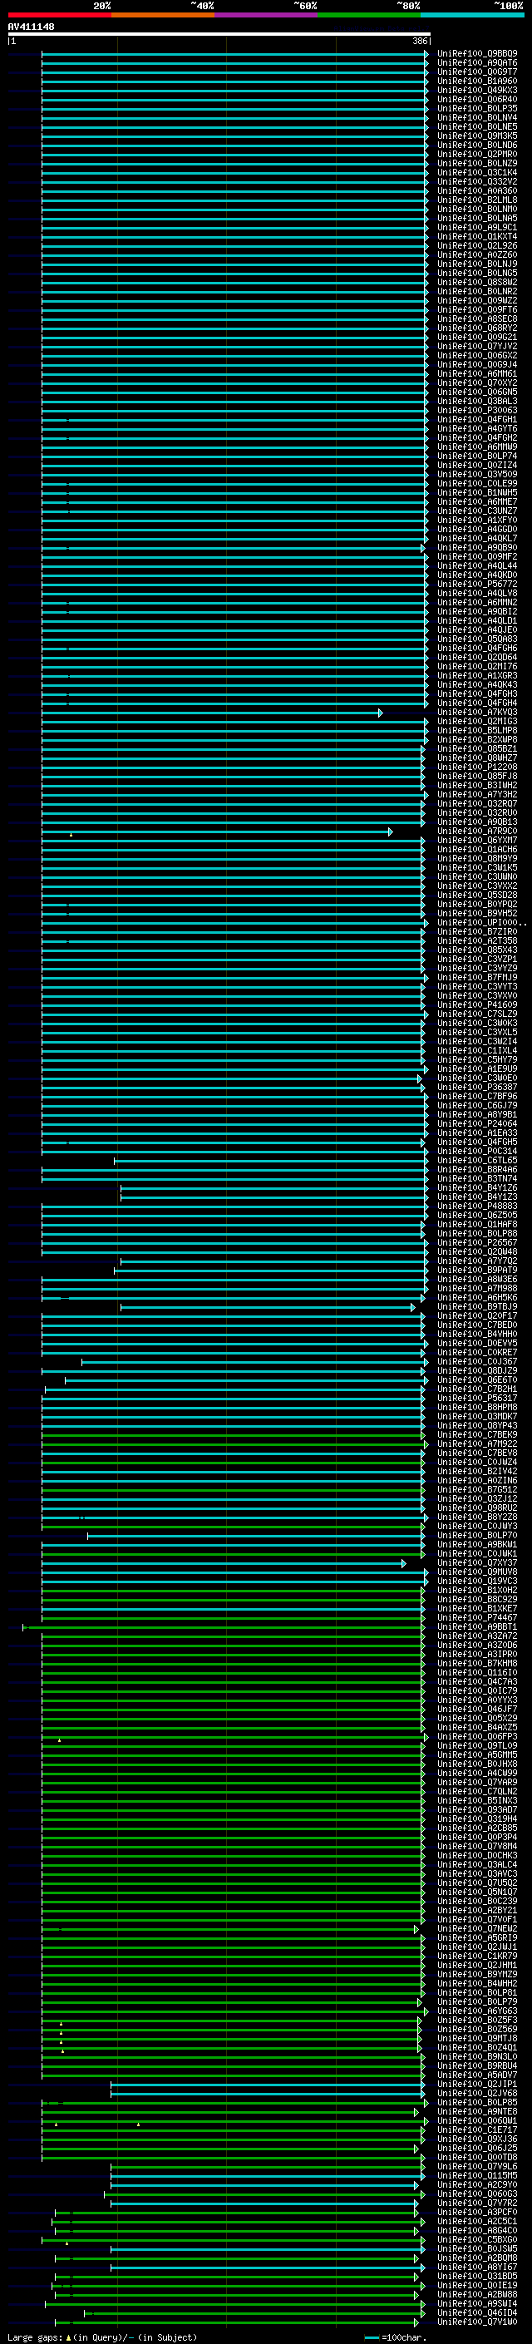Screen dimensions: 532x2344
Task: Click the orange ~40% identity legend segment
Action: [x=163, y=16]
